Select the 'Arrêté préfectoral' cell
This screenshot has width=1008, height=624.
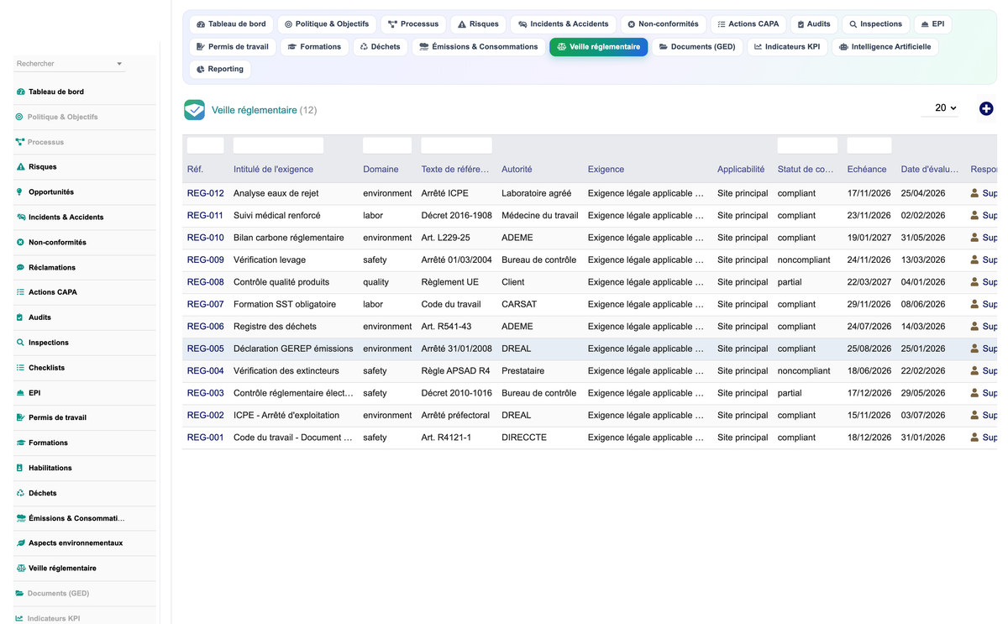455,415
